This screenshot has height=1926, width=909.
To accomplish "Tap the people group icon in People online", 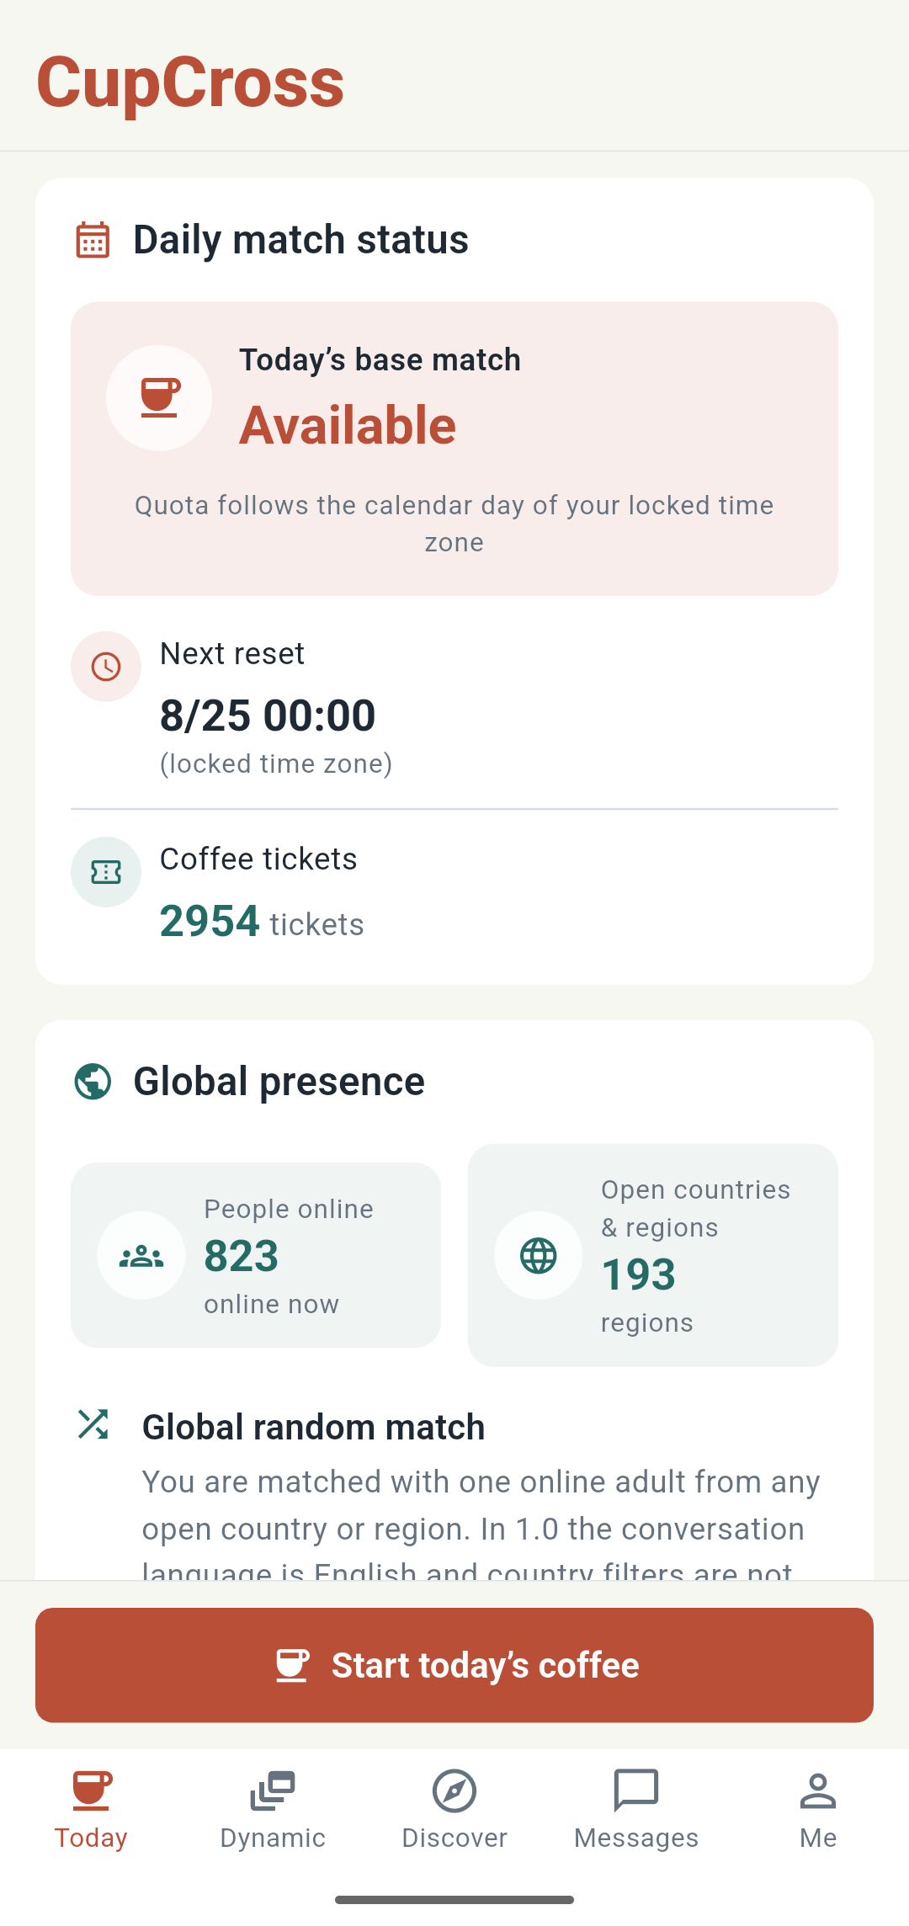I will pos(141,1256).
